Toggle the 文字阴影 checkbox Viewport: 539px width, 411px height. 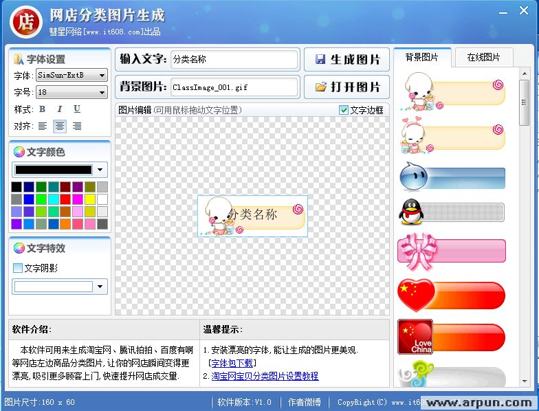click(18, 268)
